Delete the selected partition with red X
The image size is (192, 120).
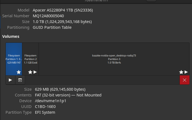click(184, 80)
